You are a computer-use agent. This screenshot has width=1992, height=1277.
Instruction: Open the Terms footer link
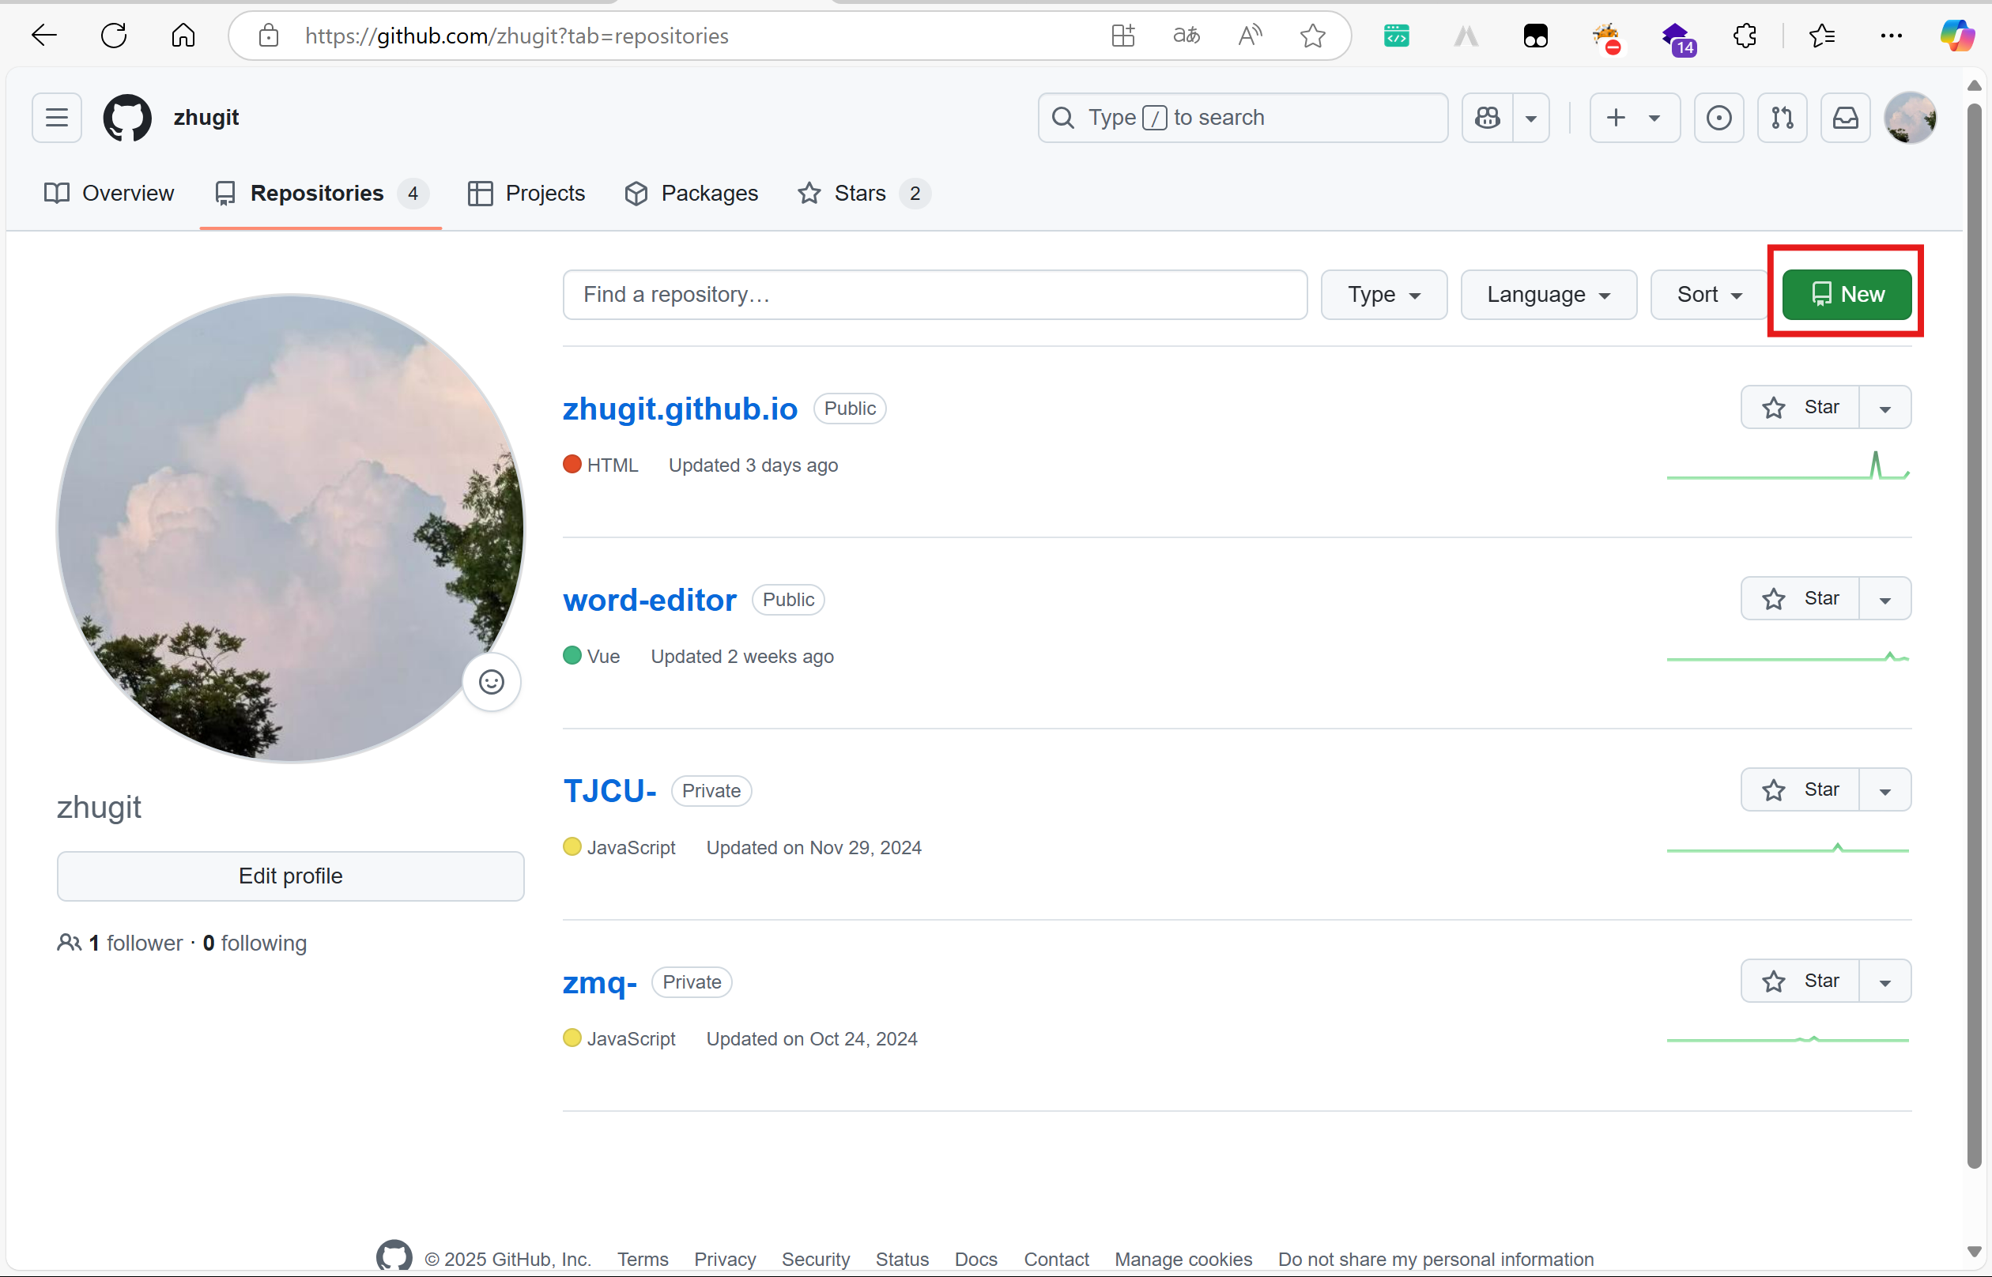pyautogui.click(x=643, y=1259)
